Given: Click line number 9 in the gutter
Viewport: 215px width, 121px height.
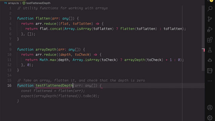Looking at the screenshot, I should click(x=10, y=49).
